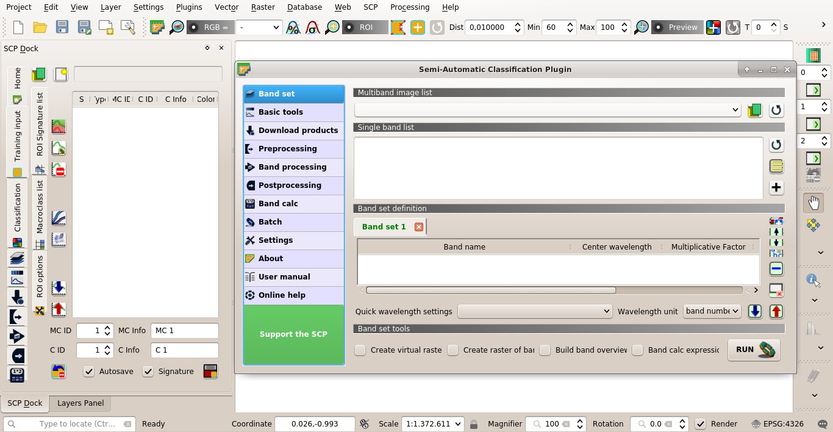
Task: Click the Identify Features info icon
Action: 812,279
